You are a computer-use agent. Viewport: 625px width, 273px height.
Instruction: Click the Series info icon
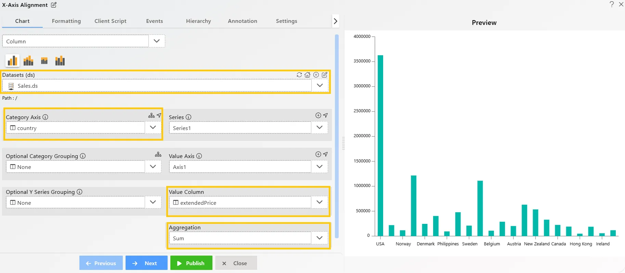188,117
